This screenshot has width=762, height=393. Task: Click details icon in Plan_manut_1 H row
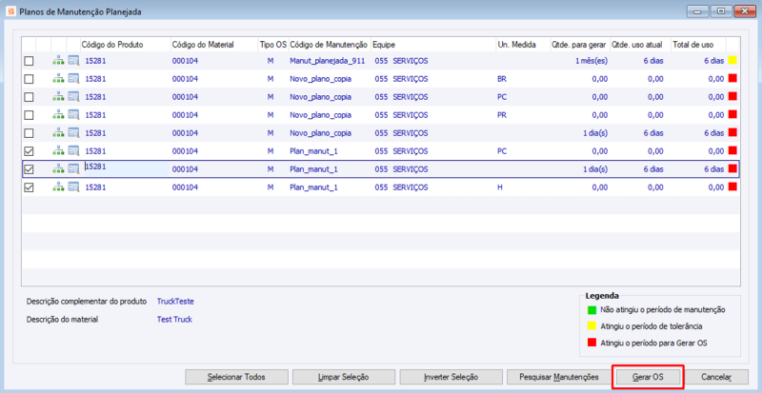pos(73,187)
